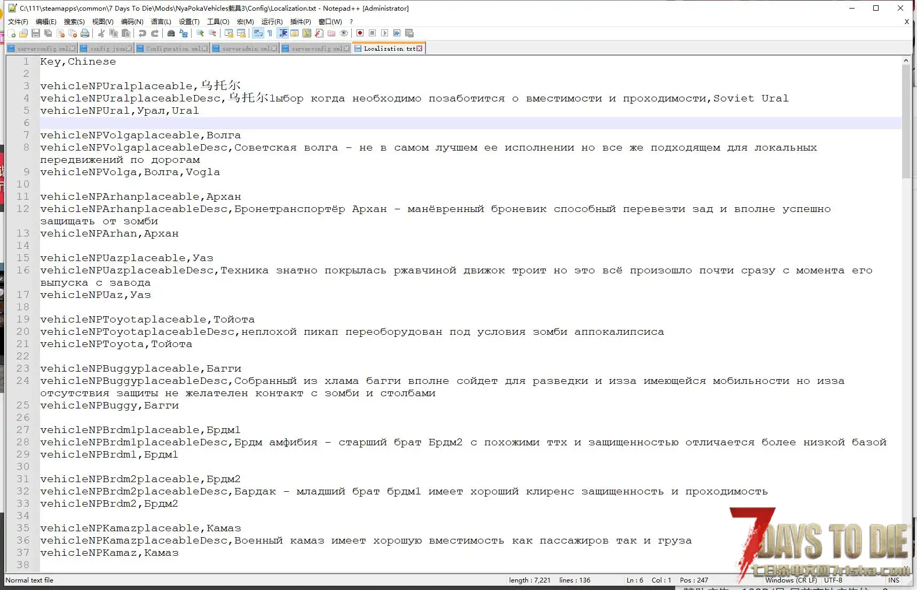
Task: Click the Play macro icon
Action: [384, 33]
